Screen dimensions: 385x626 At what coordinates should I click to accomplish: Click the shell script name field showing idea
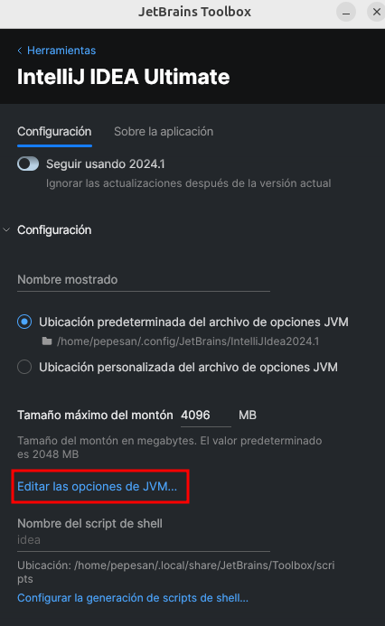click(x=144, y=540)
